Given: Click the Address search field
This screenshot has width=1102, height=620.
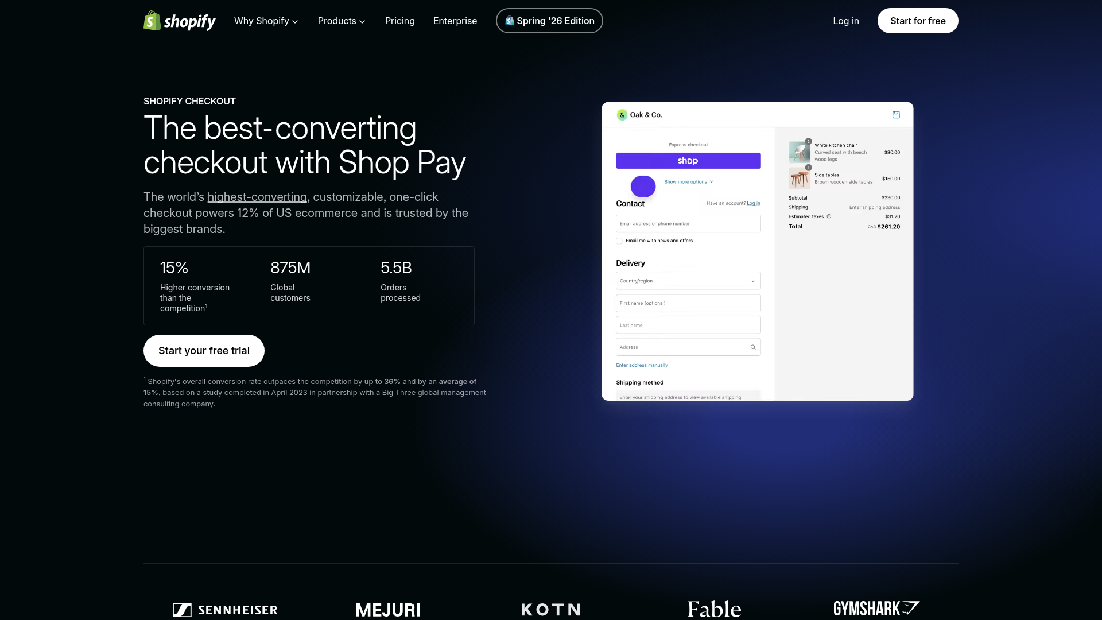Looking at the screenshot, I should 688,347.
